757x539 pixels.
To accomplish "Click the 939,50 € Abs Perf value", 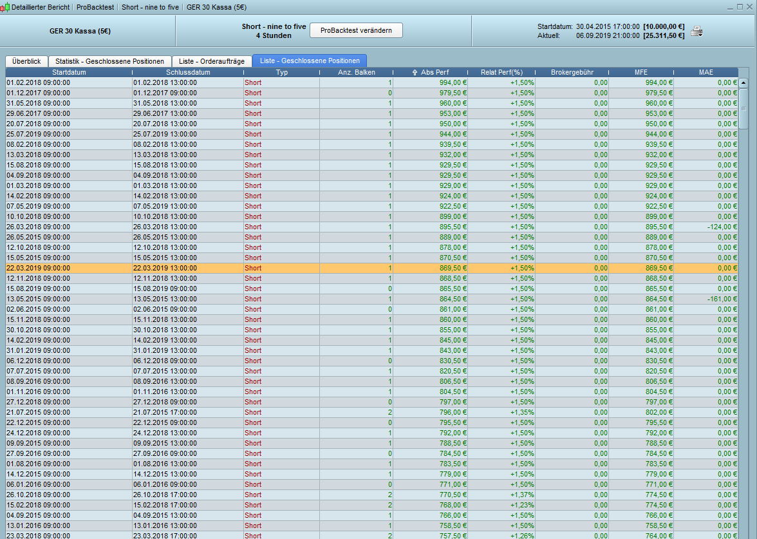I will pos(453,144).
